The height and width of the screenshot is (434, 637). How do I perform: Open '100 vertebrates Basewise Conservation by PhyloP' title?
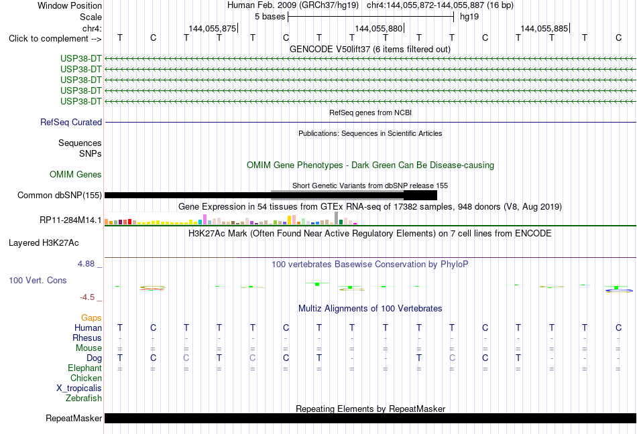point(370,264)
